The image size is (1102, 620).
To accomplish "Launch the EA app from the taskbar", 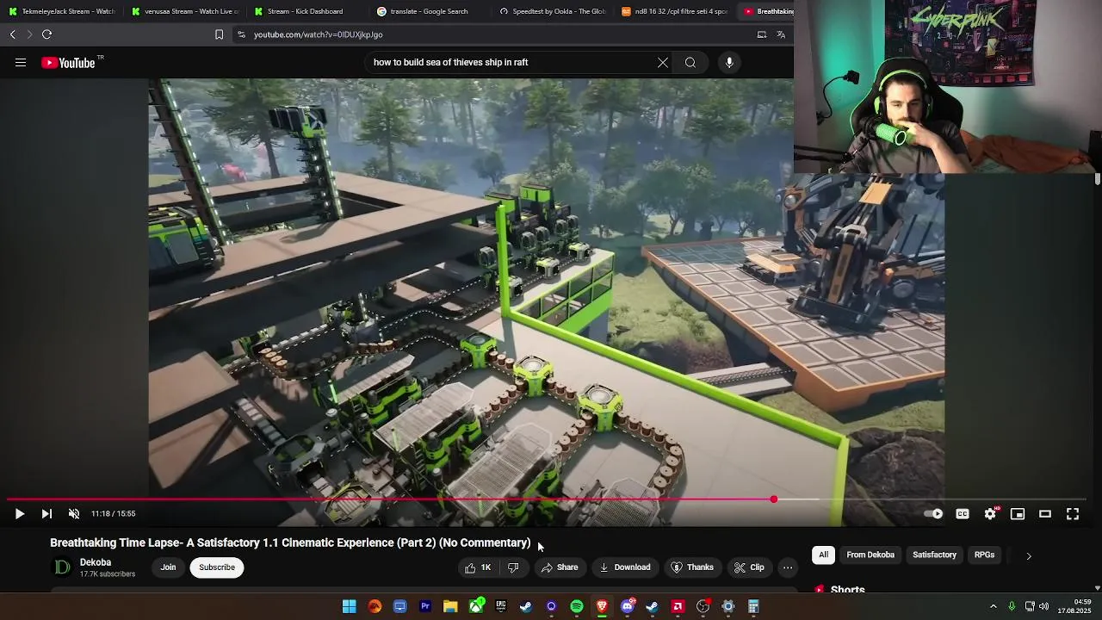I will click(x=375, y=607).
